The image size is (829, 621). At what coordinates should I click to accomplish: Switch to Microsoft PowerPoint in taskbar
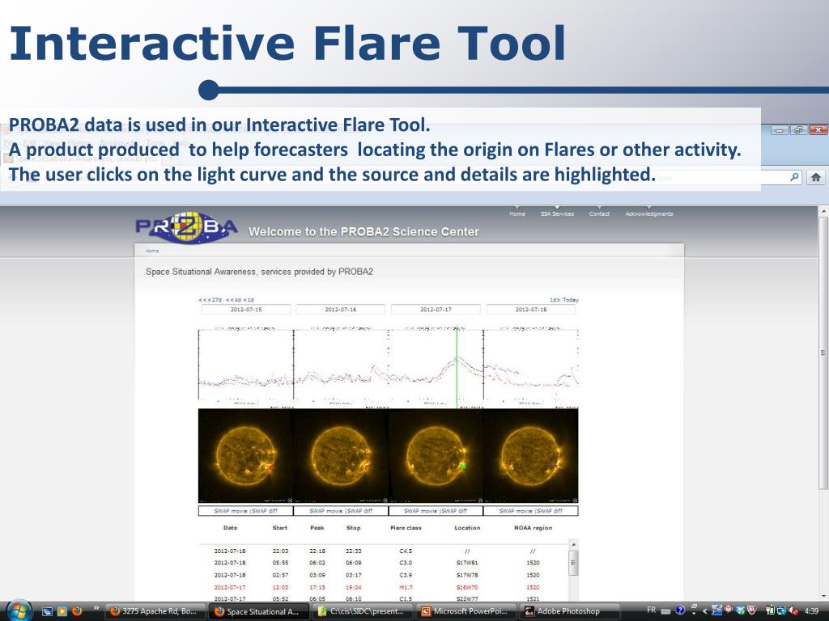(466, 611)
